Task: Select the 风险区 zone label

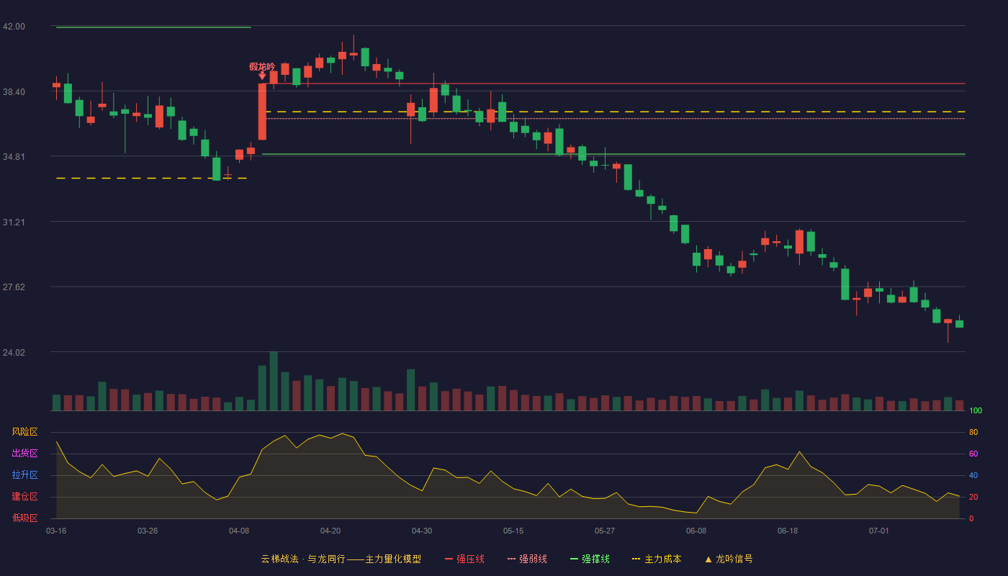Action: (24, 432)
